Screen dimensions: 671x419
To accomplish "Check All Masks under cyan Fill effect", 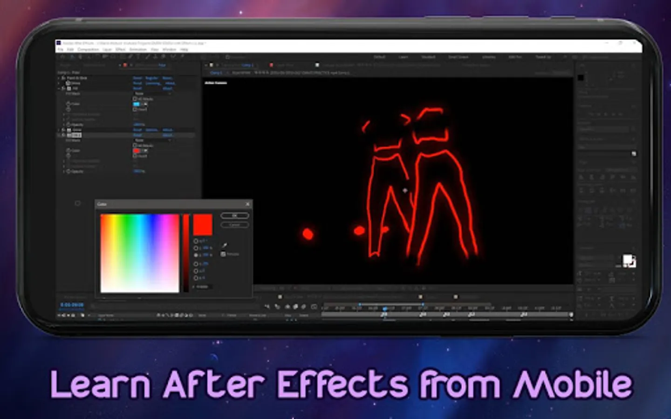I will (135, 99).
